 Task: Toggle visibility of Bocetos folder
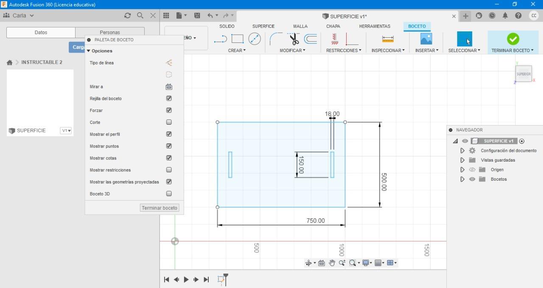[472, 179]
